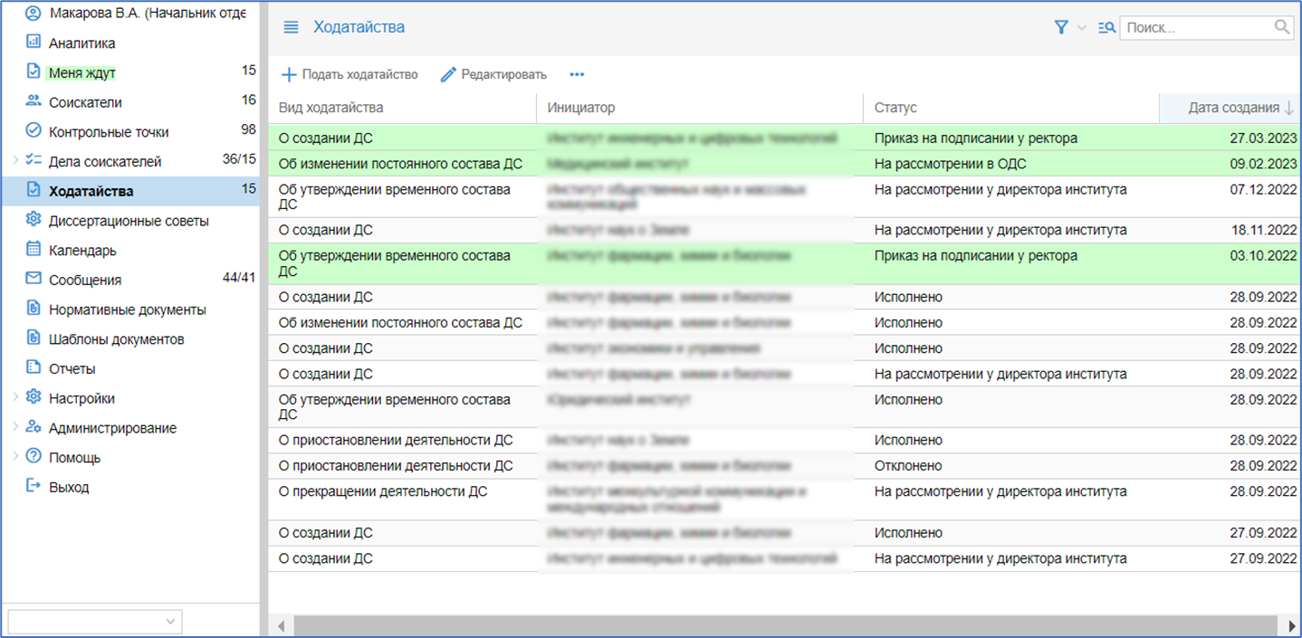This screenshot has width=1302, height=638.
Task: Open the bottom-left combo box
Action: coord(95,622)
